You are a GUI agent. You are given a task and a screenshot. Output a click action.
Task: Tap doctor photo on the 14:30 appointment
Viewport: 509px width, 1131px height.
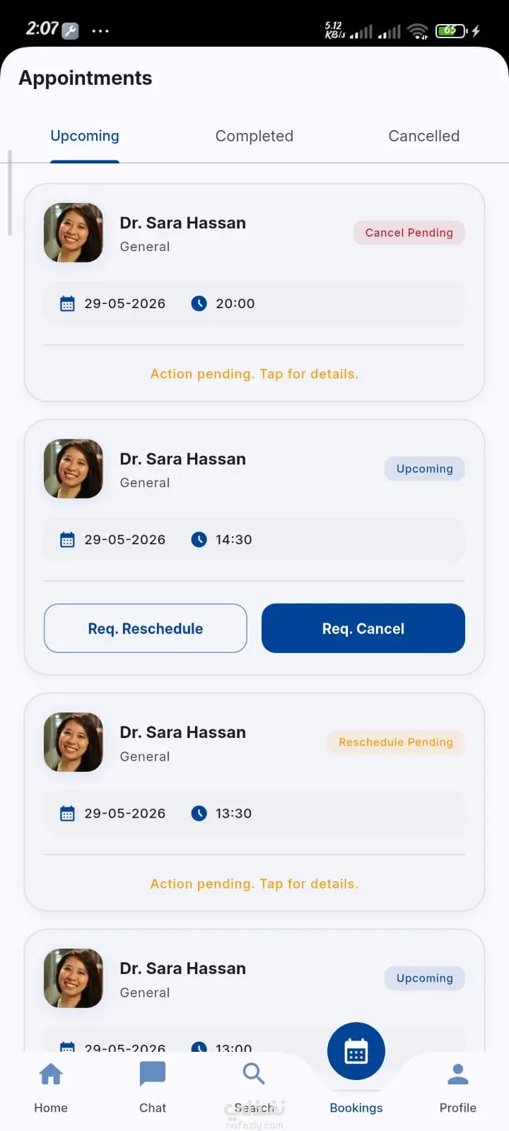[74, 469]
